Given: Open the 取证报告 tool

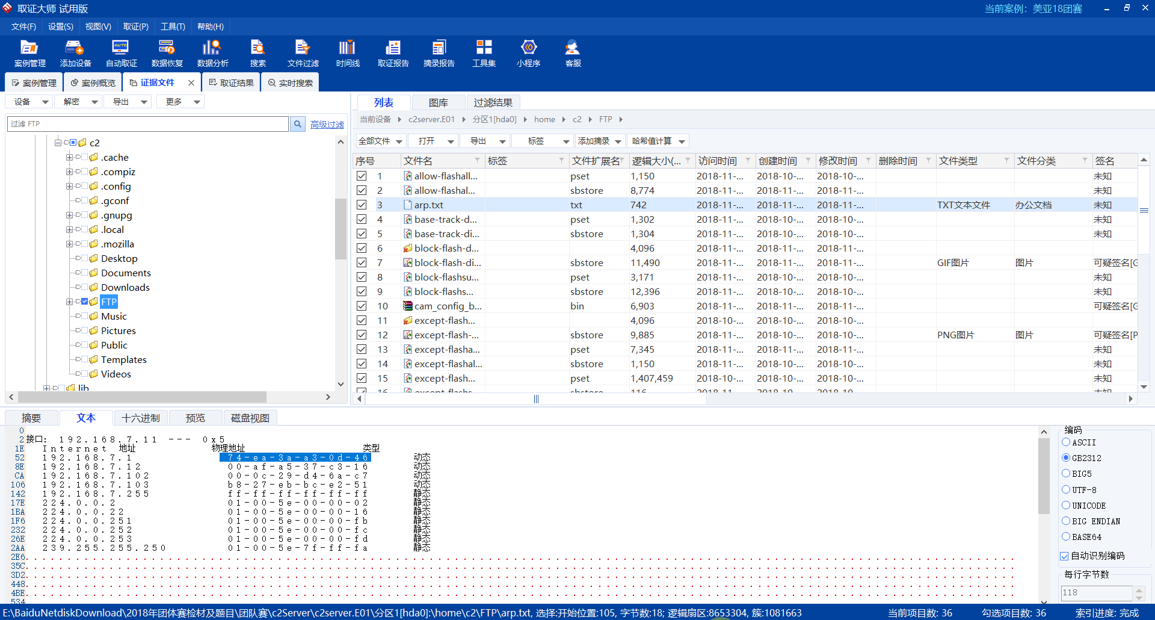Looking at the screenshot, I should click(x=393, y=53).
